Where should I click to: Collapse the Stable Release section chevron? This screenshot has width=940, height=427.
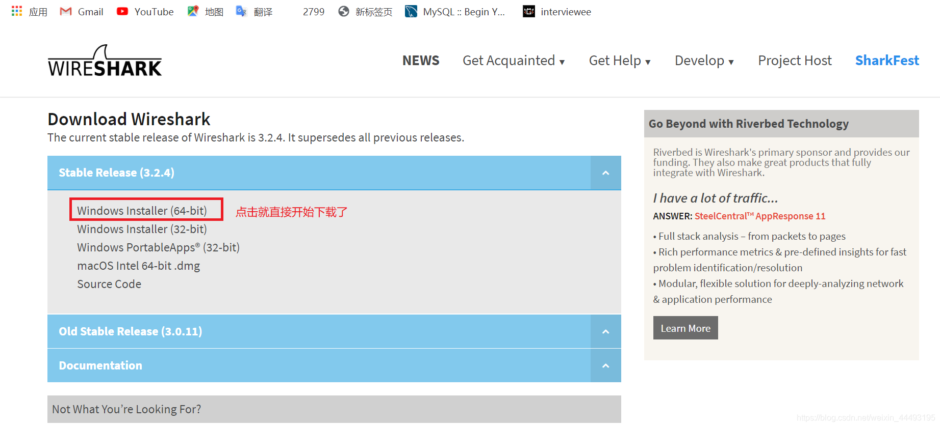point(605,173)
